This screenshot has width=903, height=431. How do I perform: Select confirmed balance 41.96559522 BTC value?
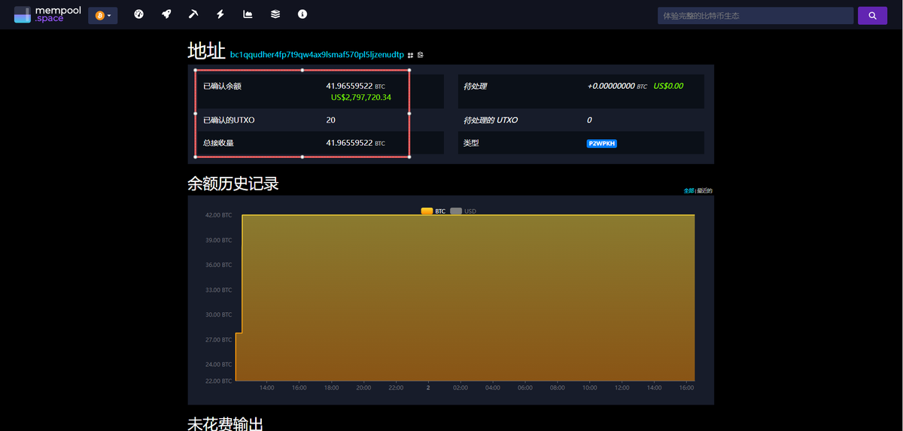tap(355, 87)
